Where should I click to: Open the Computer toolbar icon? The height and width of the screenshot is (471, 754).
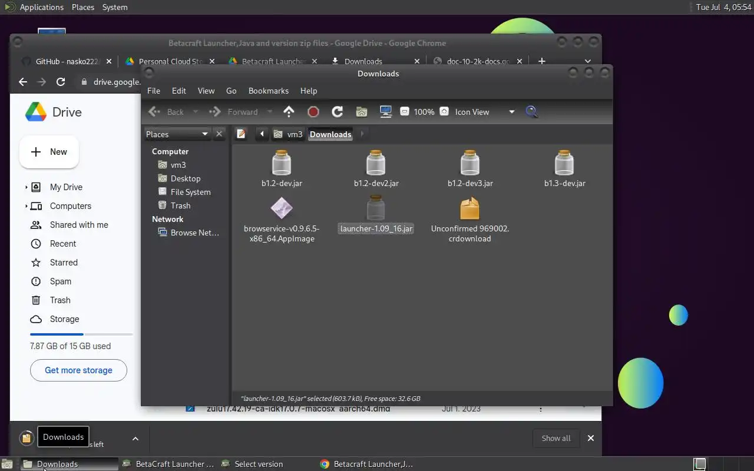tap(386, 112)
